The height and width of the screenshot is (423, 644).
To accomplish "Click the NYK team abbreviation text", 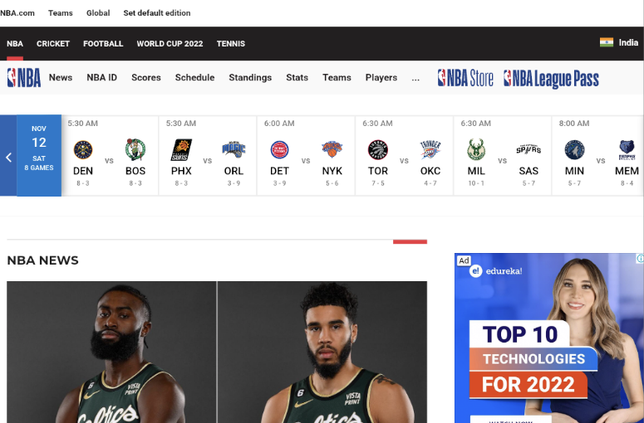I will pyautogui.click(x=332, y=171).
